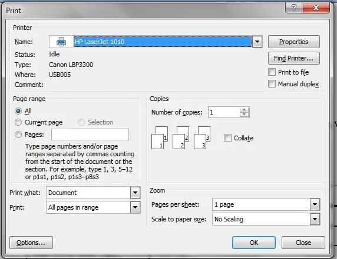
Task: Open the Options dialog
Action: 31,243
